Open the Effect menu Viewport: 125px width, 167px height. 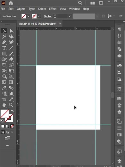[53, 9]
